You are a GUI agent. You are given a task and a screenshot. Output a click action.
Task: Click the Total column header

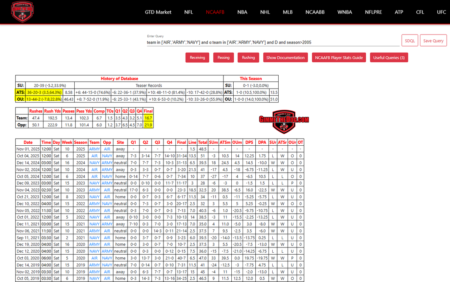(203, 142)
